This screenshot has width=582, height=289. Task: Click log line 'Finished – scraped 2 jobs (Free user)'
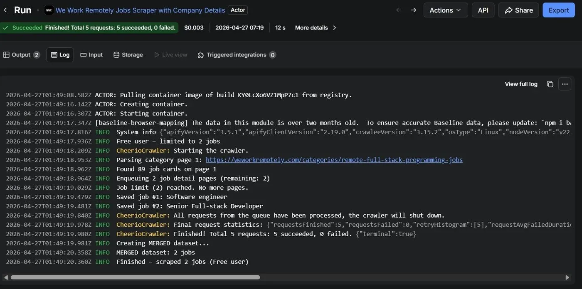click(127, 262)
